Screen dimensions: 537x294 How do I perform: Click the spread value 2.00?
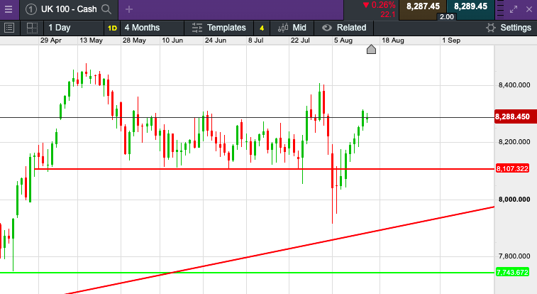447,17
